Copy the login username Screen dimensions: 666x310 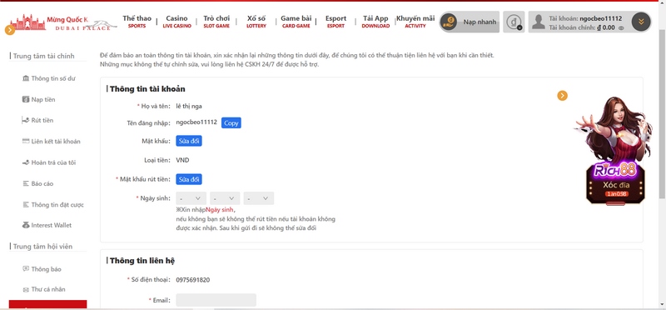point(231,122)
